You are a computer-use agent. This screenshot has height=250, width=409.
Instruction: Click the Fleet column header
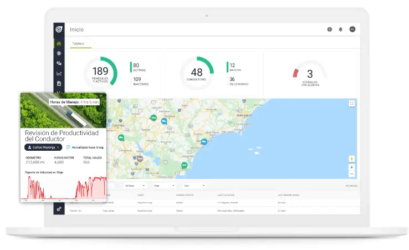click(x=141, y=195)
